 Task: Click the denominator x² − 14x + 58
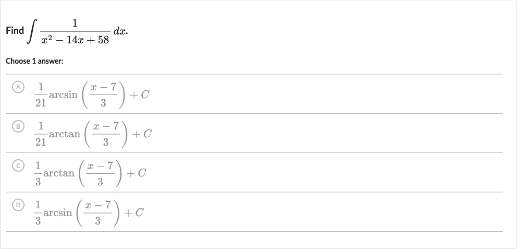[75, 40]
